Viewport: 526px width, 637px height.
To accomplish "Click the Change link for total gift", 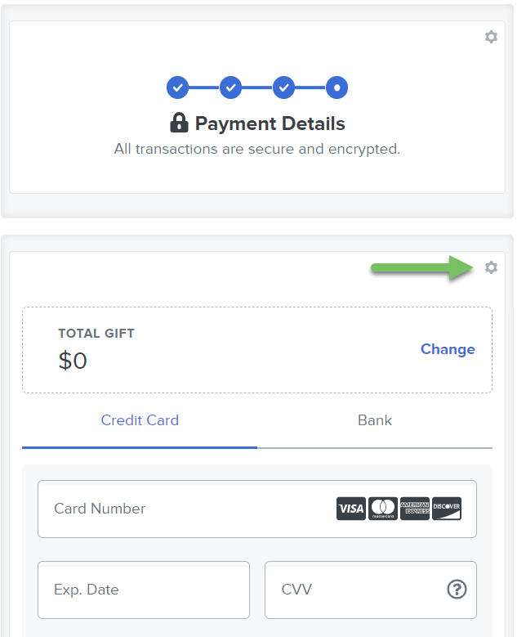I will tap(448, 349).
